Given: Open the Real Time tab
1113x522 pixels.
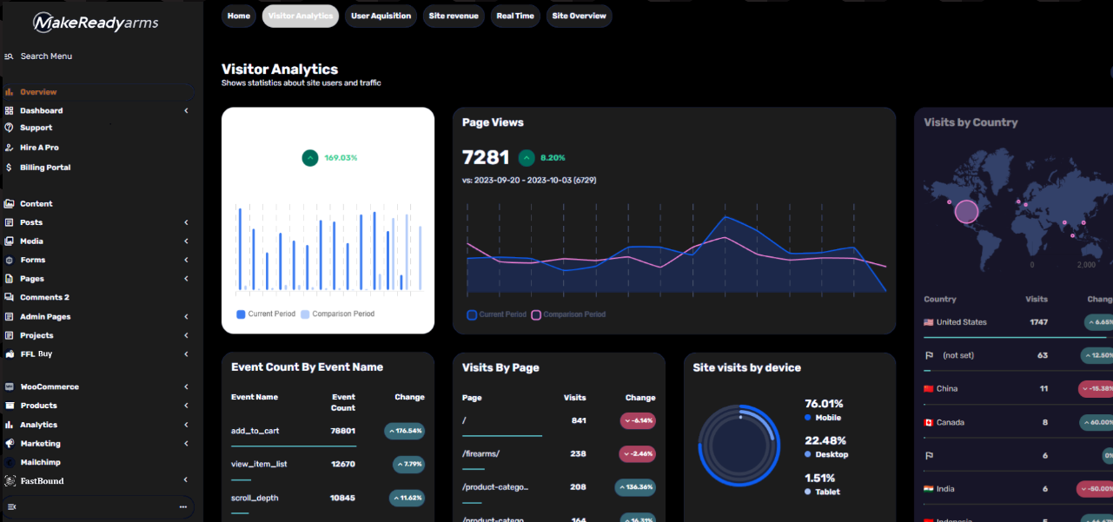Looking at the screenshot, I should (x=514, y=16).
